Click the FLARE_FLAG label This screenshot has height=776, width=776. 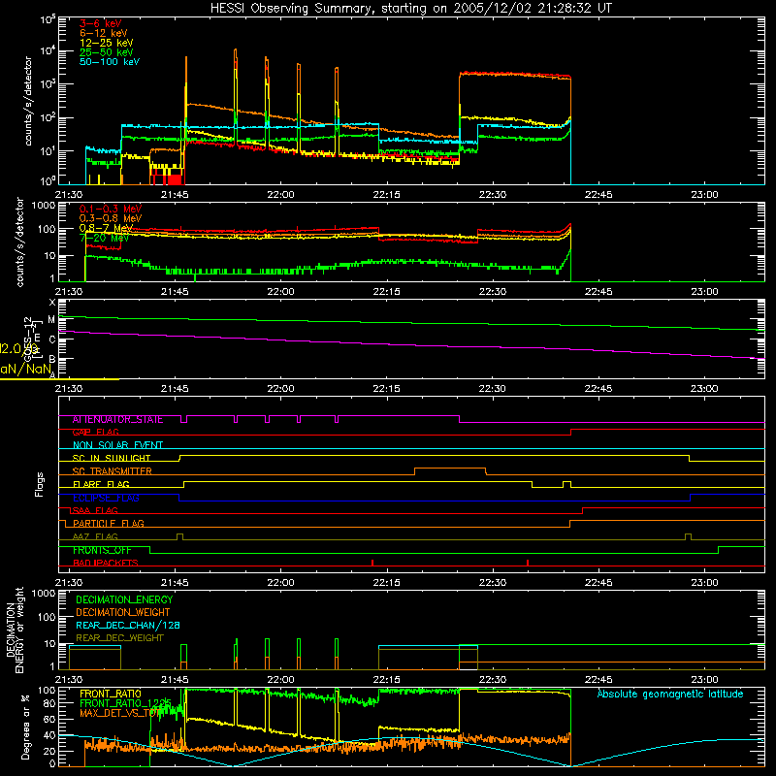click(x=101, y=484)
